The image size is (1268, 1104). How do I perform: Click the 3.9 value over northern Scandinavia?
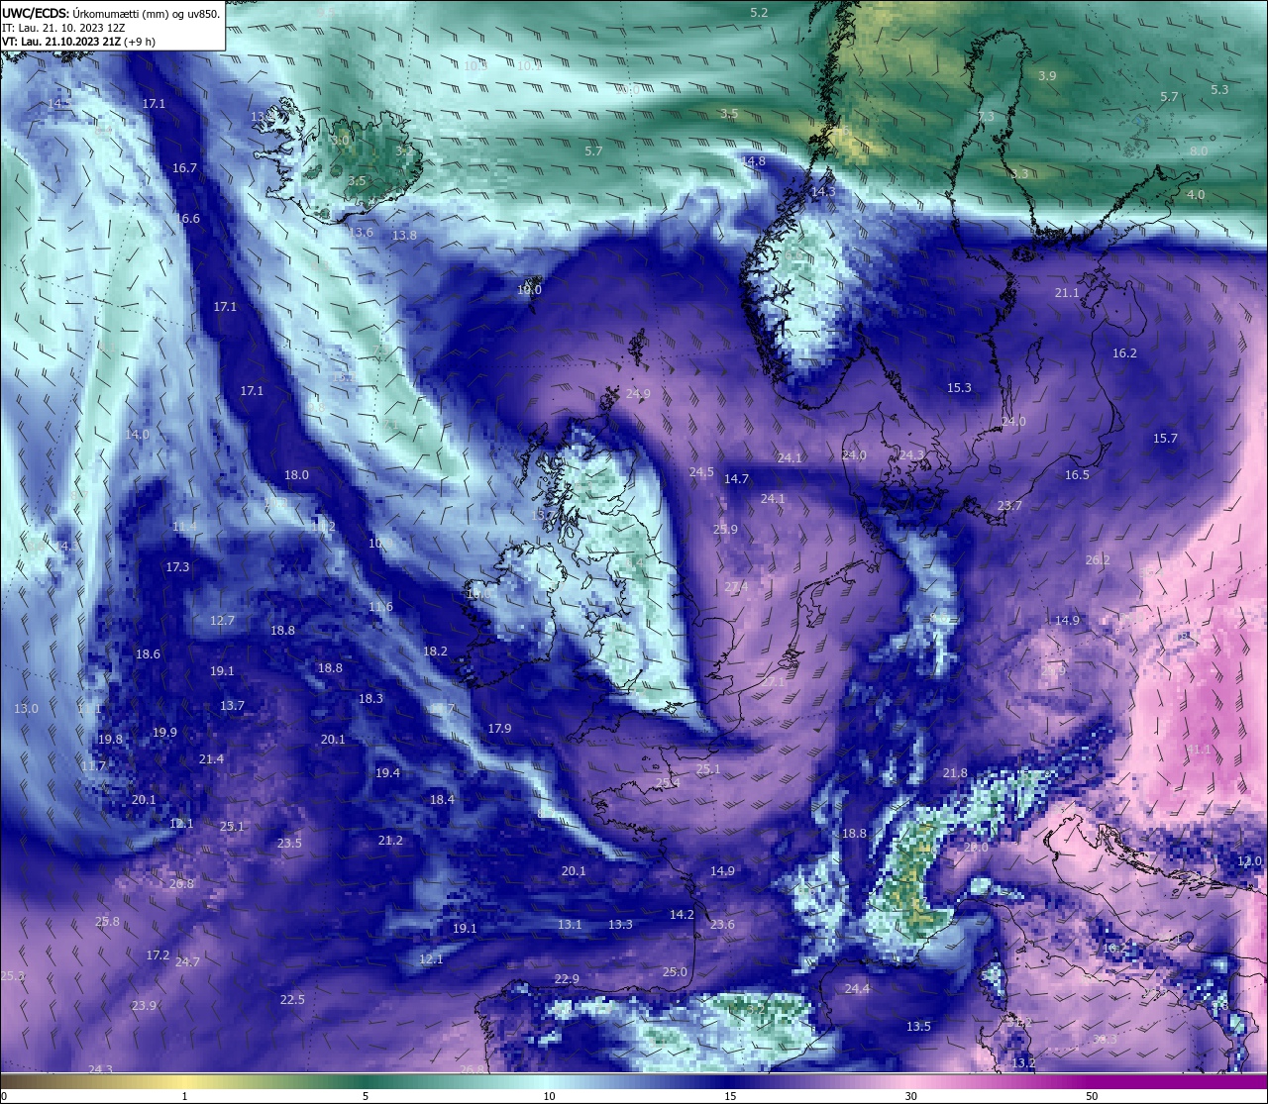point(1047,76)
